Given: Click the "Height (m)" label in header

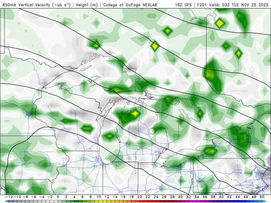Looking at the screenshot, I should (x=87, y=5).
